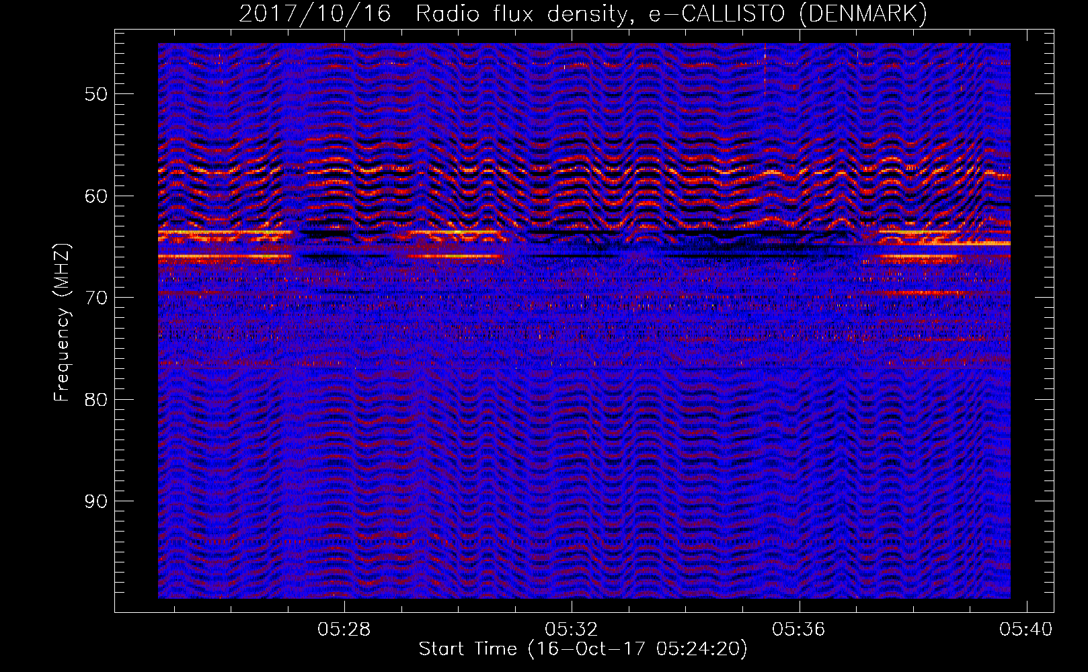Click the 50 frequency tick label
The height and width of the screenshot is (672, 1088).
point(95,94)
